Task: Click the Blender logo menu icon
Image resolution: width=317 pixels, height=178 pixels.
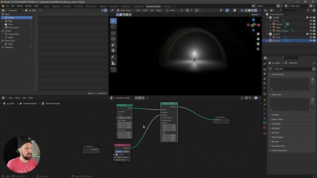Action: [3, 6]
